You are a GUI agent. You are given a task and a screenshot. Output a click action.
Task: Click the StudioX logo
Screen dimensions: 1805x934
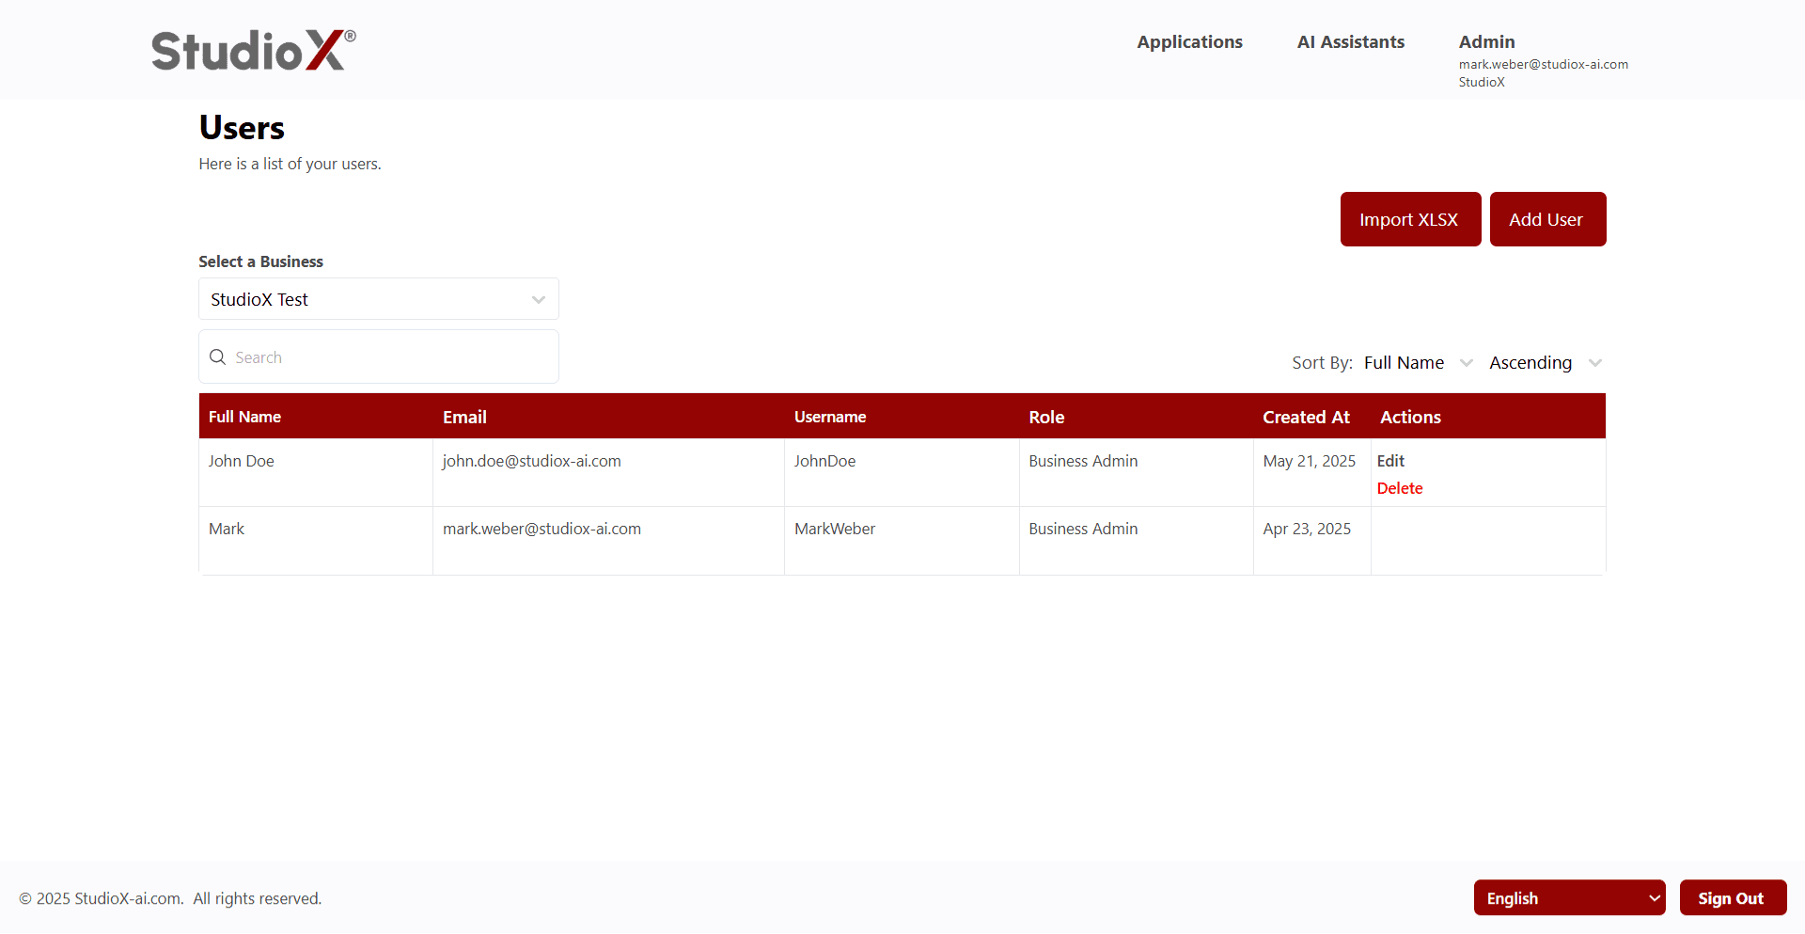pyautogui.click(x=252, y=49)
